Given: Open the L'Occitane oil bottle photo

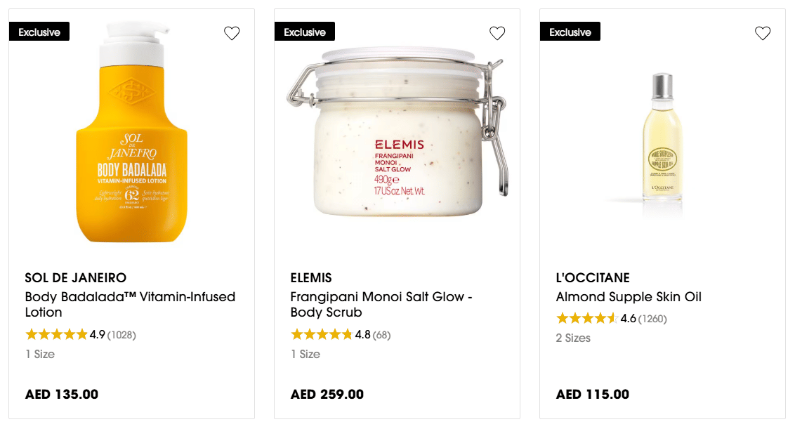Looking at the screenshot, I should click(x=662, y=137).
